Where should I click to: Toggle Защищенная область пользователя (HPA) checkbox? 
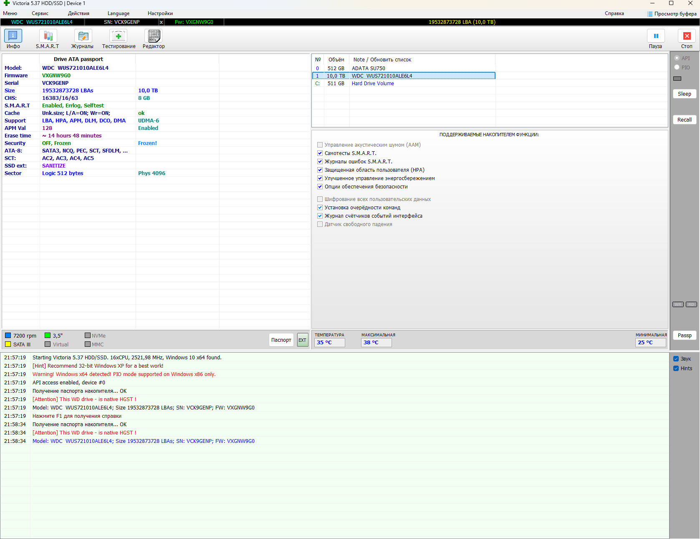pyautogui.click(x=320, y=170)
